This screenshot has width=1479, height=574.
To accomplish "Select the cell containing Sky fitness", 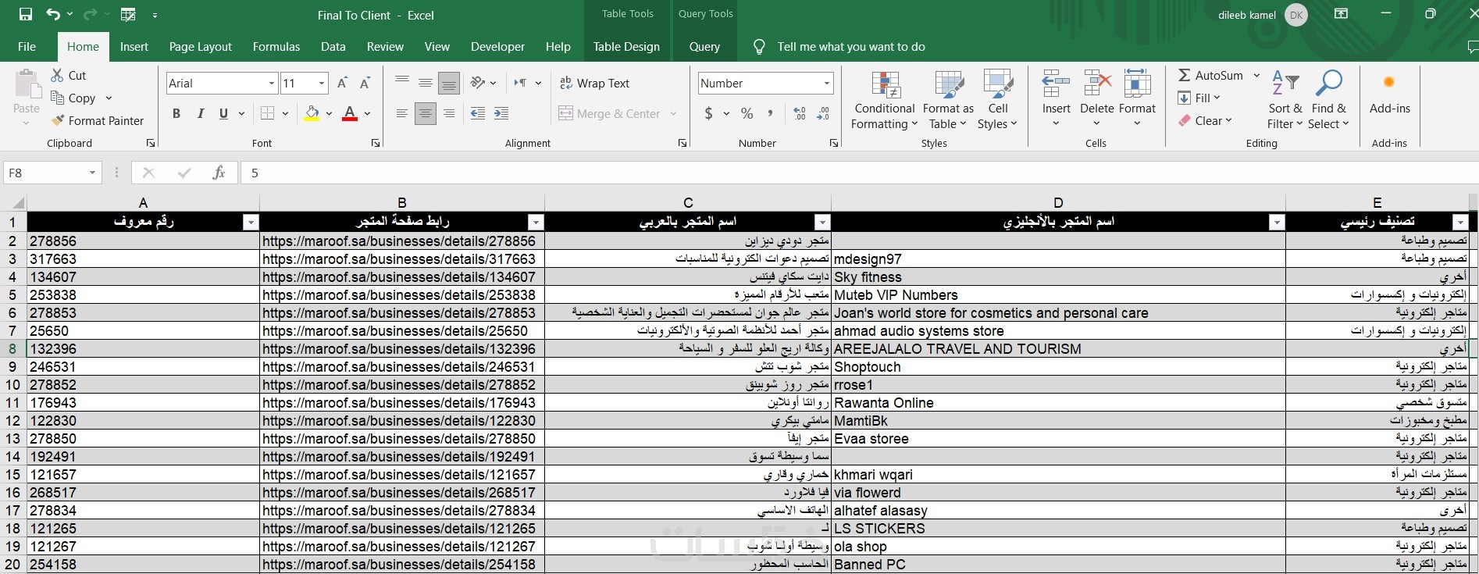I will (x=1058, y=277).
